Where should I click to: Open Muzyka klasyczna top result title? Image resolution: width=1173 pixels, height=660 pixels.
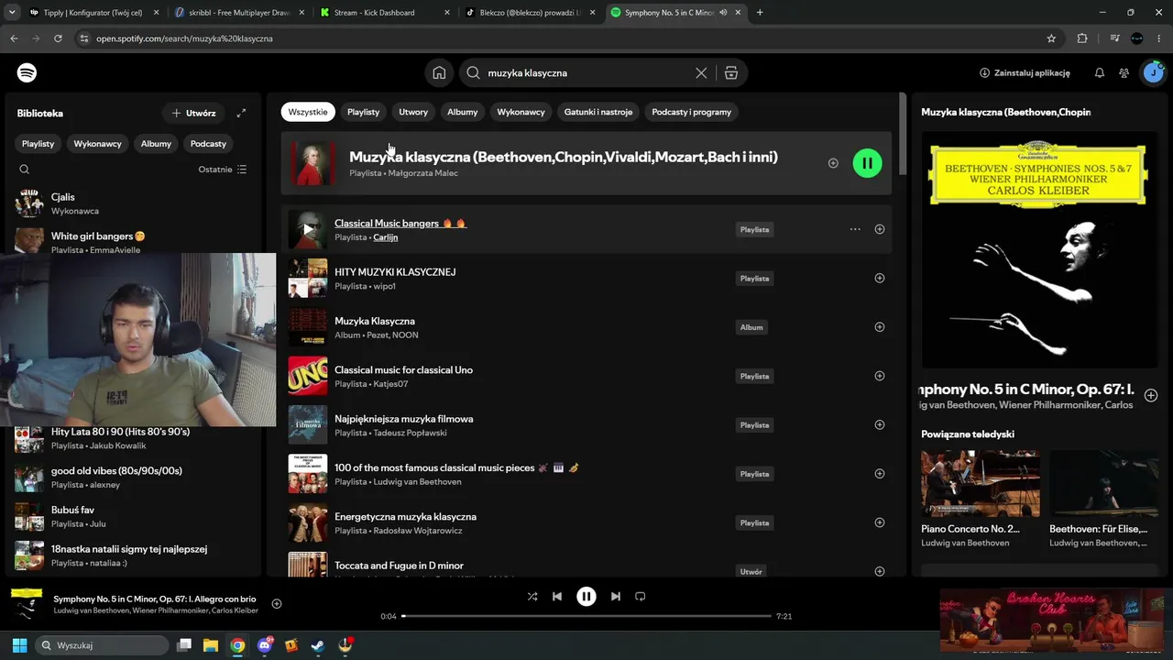coord(564,157)
